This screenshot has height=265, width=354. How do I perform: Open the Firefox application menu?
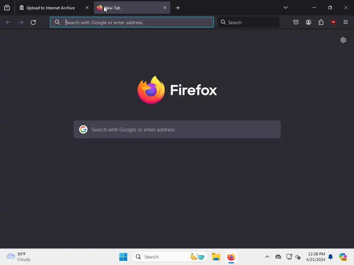(x=345, y=22)
